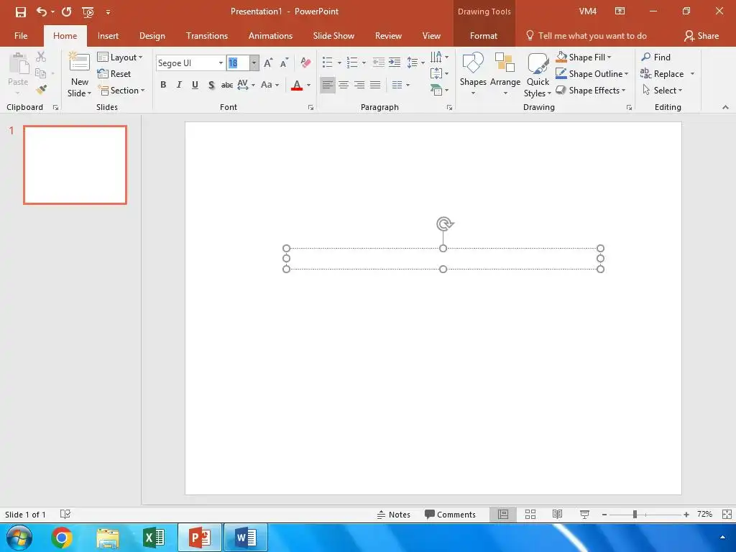The width and height of the screenshot is (736, 552).
Task: Open the Select dropdown in Editing
Action: (x=662, y=90)
